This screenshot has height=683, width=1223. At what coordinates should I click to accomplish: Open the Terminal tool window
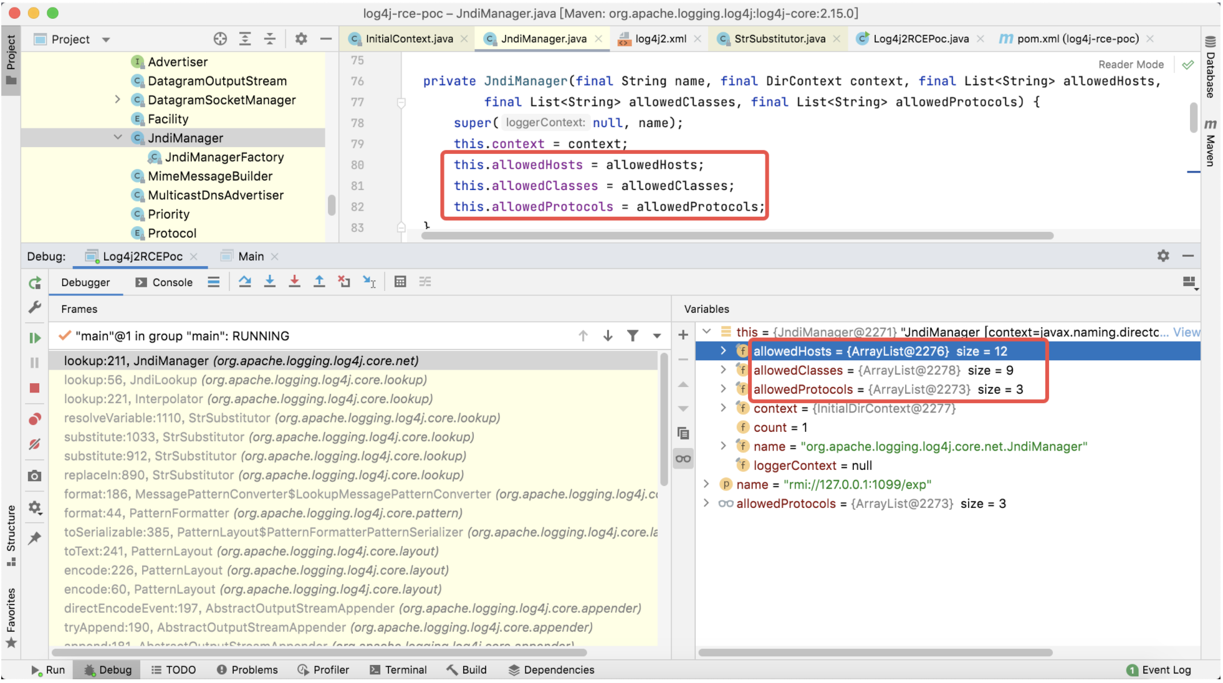point(398,670)
